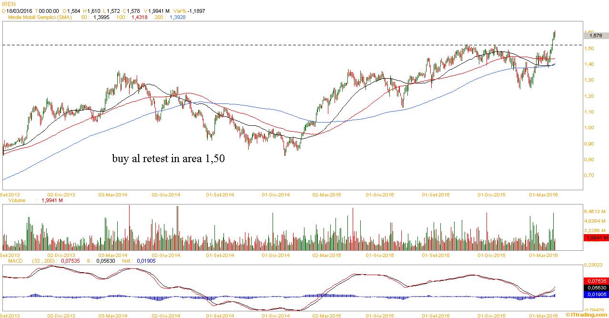Click the red volume value tag 1,9941 M
This screenshot has height=318, width=609.
coord(596,237)
